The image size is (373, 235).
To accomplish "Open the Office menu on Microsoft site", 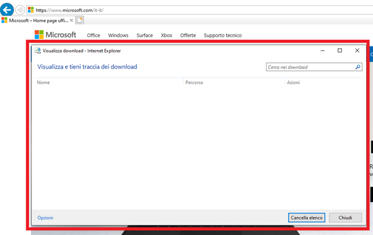I will coord(94,35).
